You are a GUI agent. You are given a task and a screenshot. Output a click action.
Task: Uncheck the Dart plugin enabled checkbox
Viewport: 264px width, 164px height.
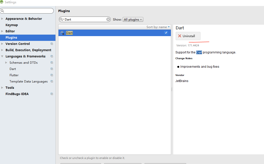[166, 33]
